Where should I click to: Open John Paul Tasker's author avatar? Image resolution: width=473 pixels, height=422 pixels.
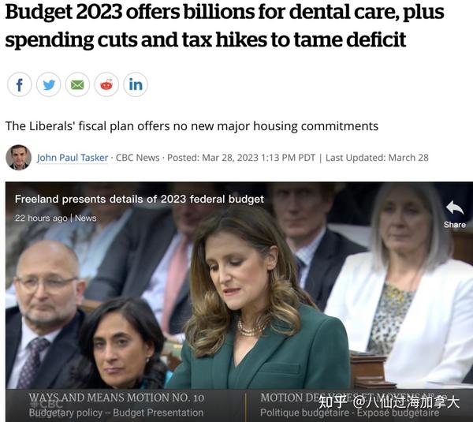[18, 157]
